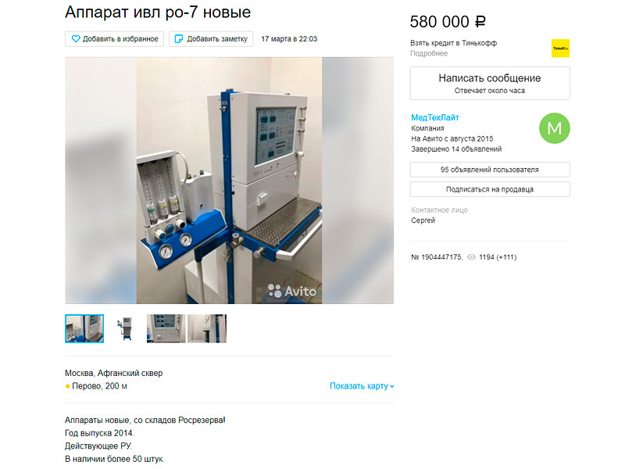625x469 pixels.
Task: Click the Avito watermark on the photo
Action: click(x=291, y=291)
